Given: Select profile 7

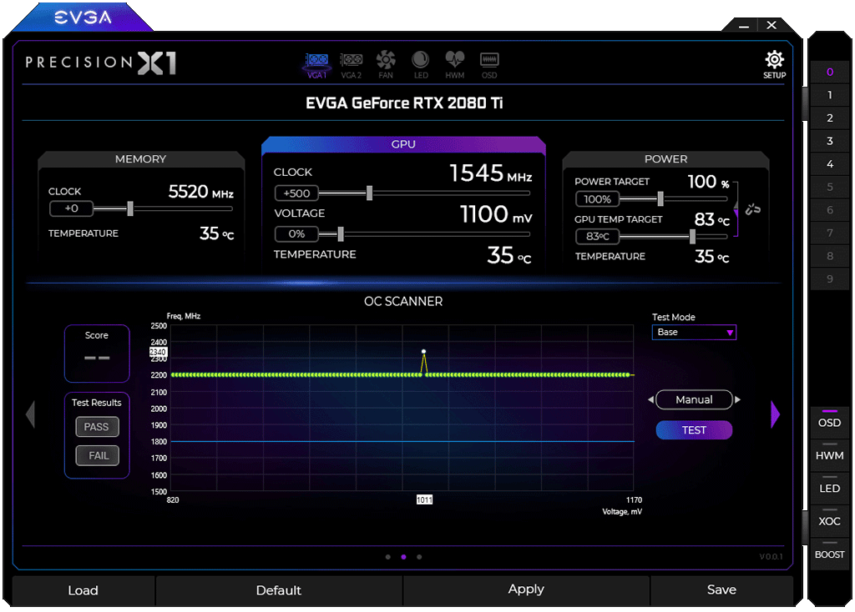Looking at the screenshot, I should pyautogui.click(x=829, y=233).
